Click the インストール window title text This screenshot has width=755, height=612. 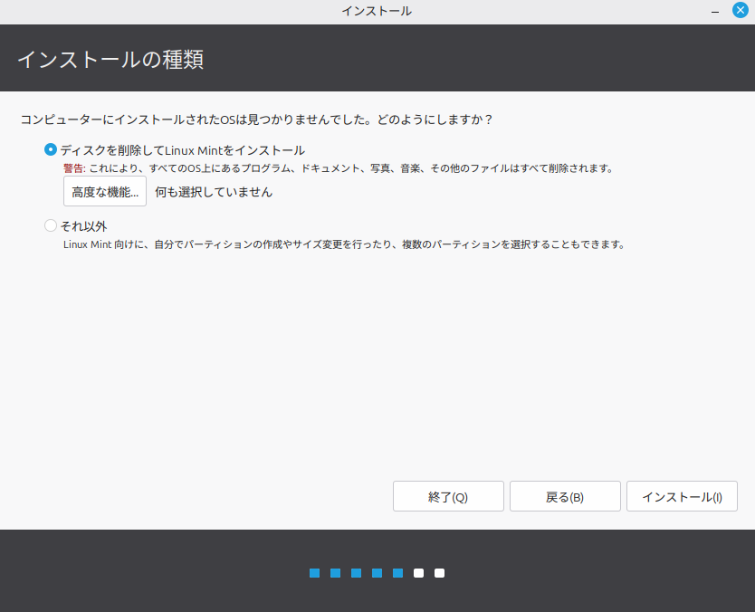click(377, 11)
